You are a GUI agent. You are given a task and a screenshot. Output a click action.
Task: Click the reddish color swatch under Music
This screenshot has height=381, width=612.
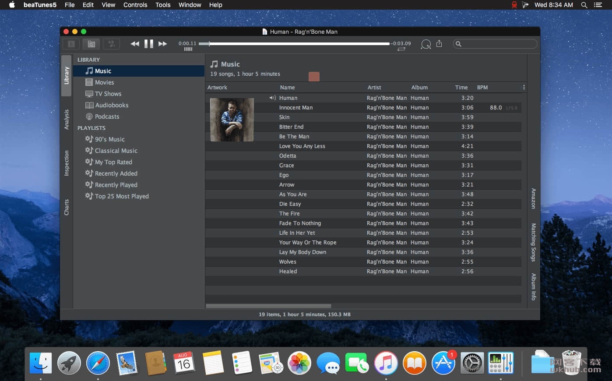pyautogui.click(x=314, y=77)
